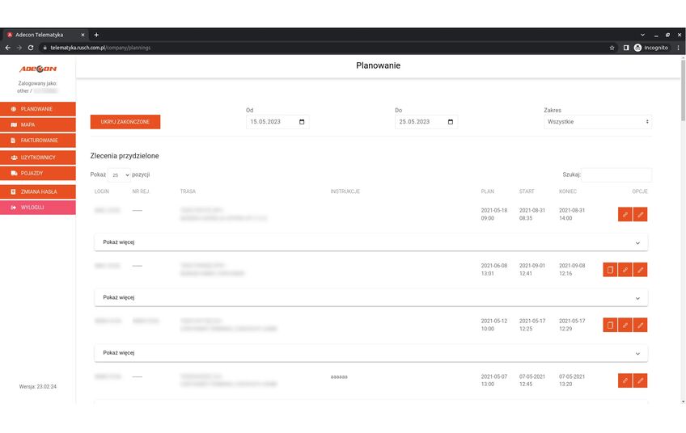Screen dimensions: 686x433
Task: Click the link icon for the 2021-05-07 plan row
Action: 625,380
